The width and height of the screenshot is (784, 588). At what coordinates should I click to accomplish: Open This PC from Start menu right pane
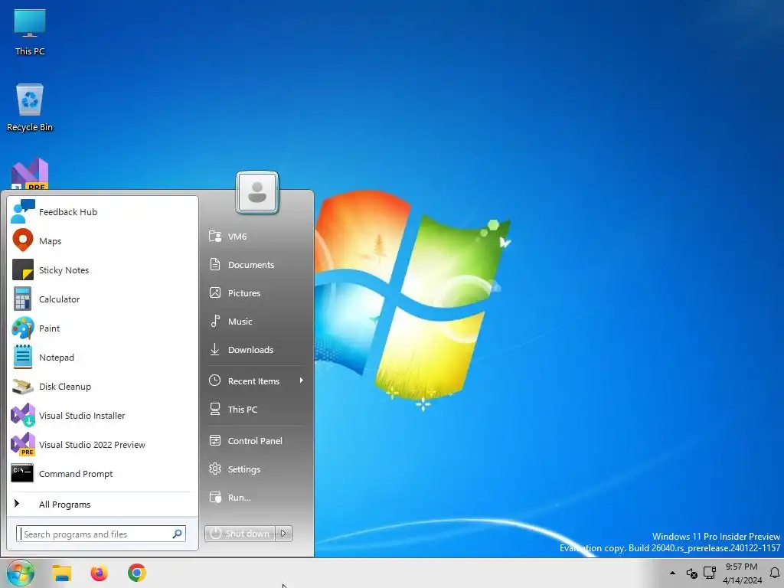[x=256, y=409]
